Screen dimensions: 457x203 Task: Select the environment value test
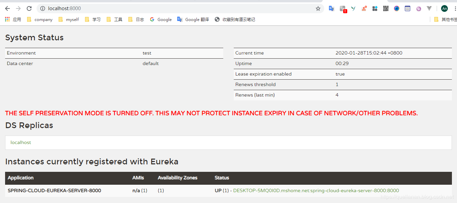pyautogui.click(x=147, y=53)
